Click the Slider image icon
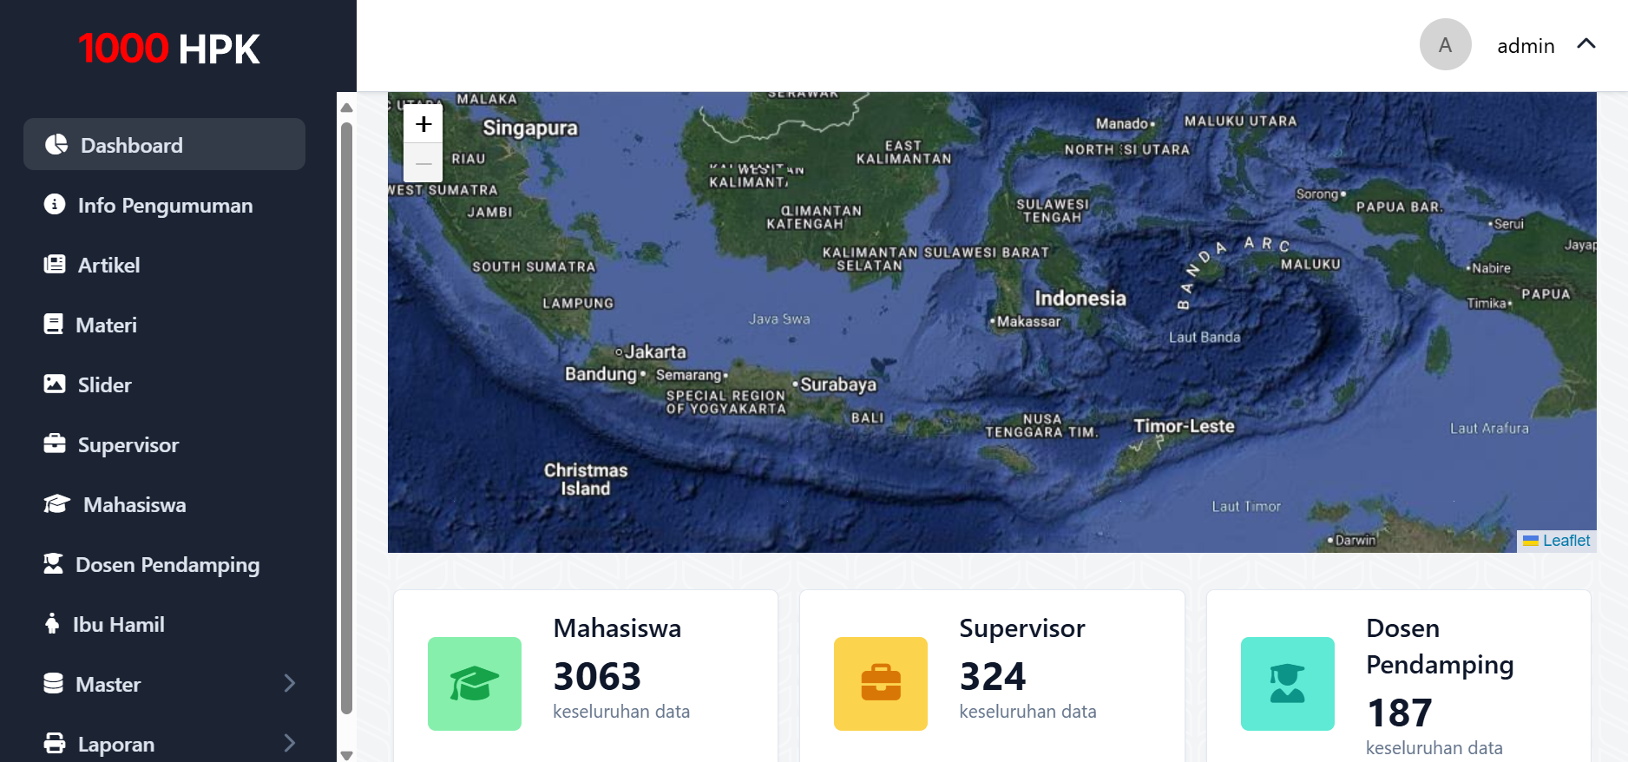Viewport: 1628px width, 762px height. (x=55, y=384)
